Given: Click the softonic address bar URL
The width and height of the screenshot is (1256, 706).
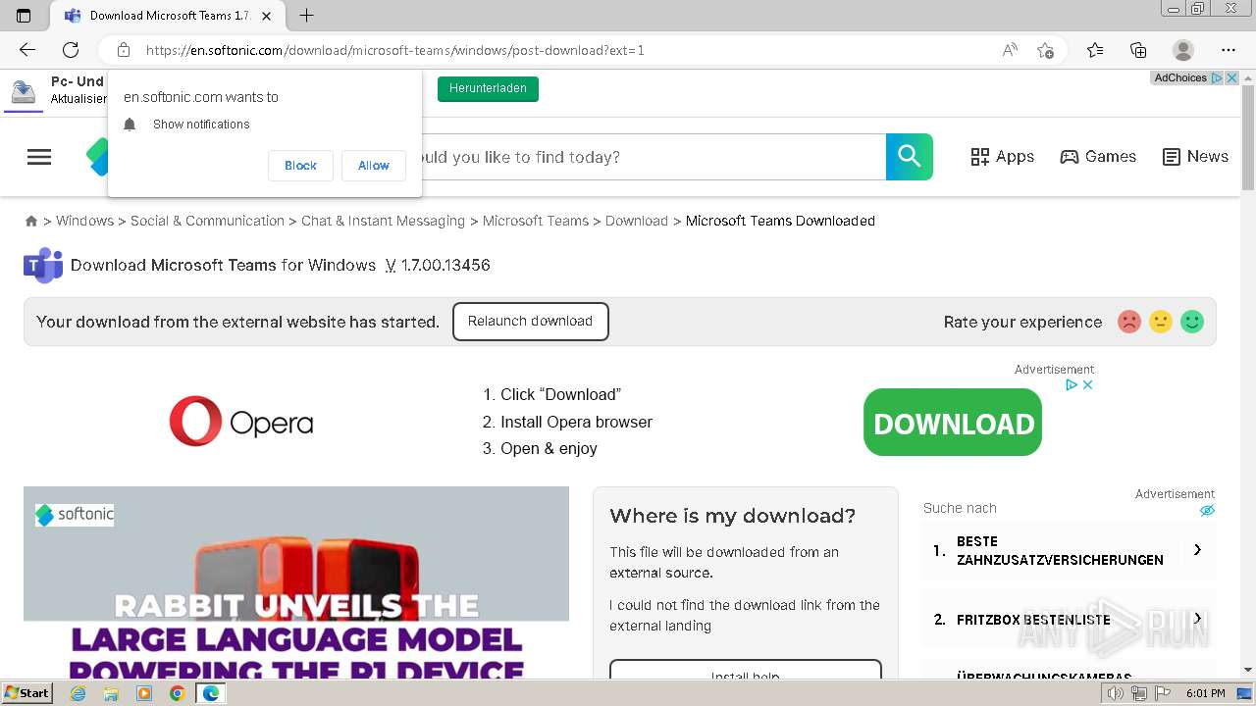Looking at the screenshot, I should click(x=395, y=50).
